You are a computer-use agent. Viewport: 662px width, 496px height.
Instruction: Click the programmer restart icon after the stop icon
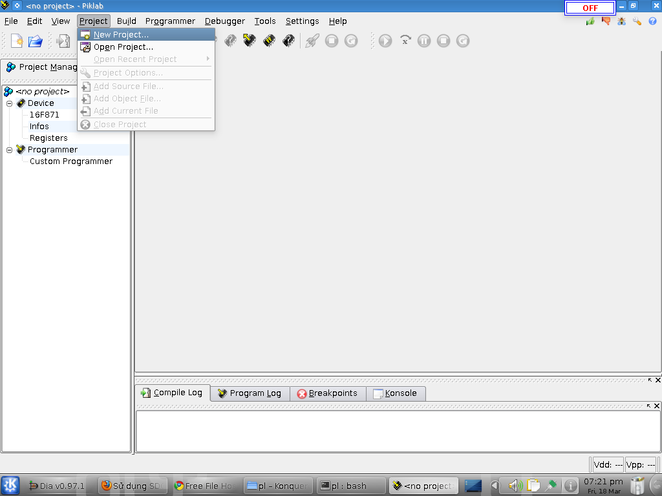[351, 41]
